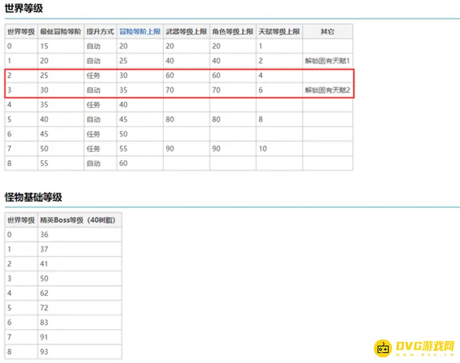Select the Boss level 93 cell
Screen dimensions: 460x363
79,352
